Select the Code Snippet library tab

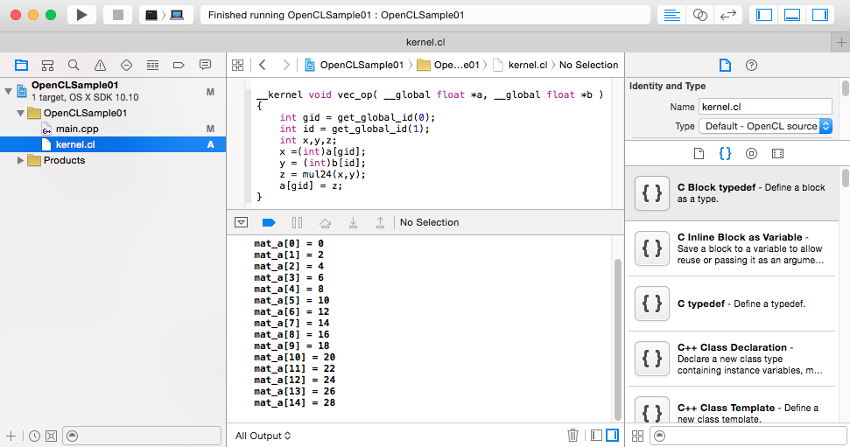coord(725,153)
